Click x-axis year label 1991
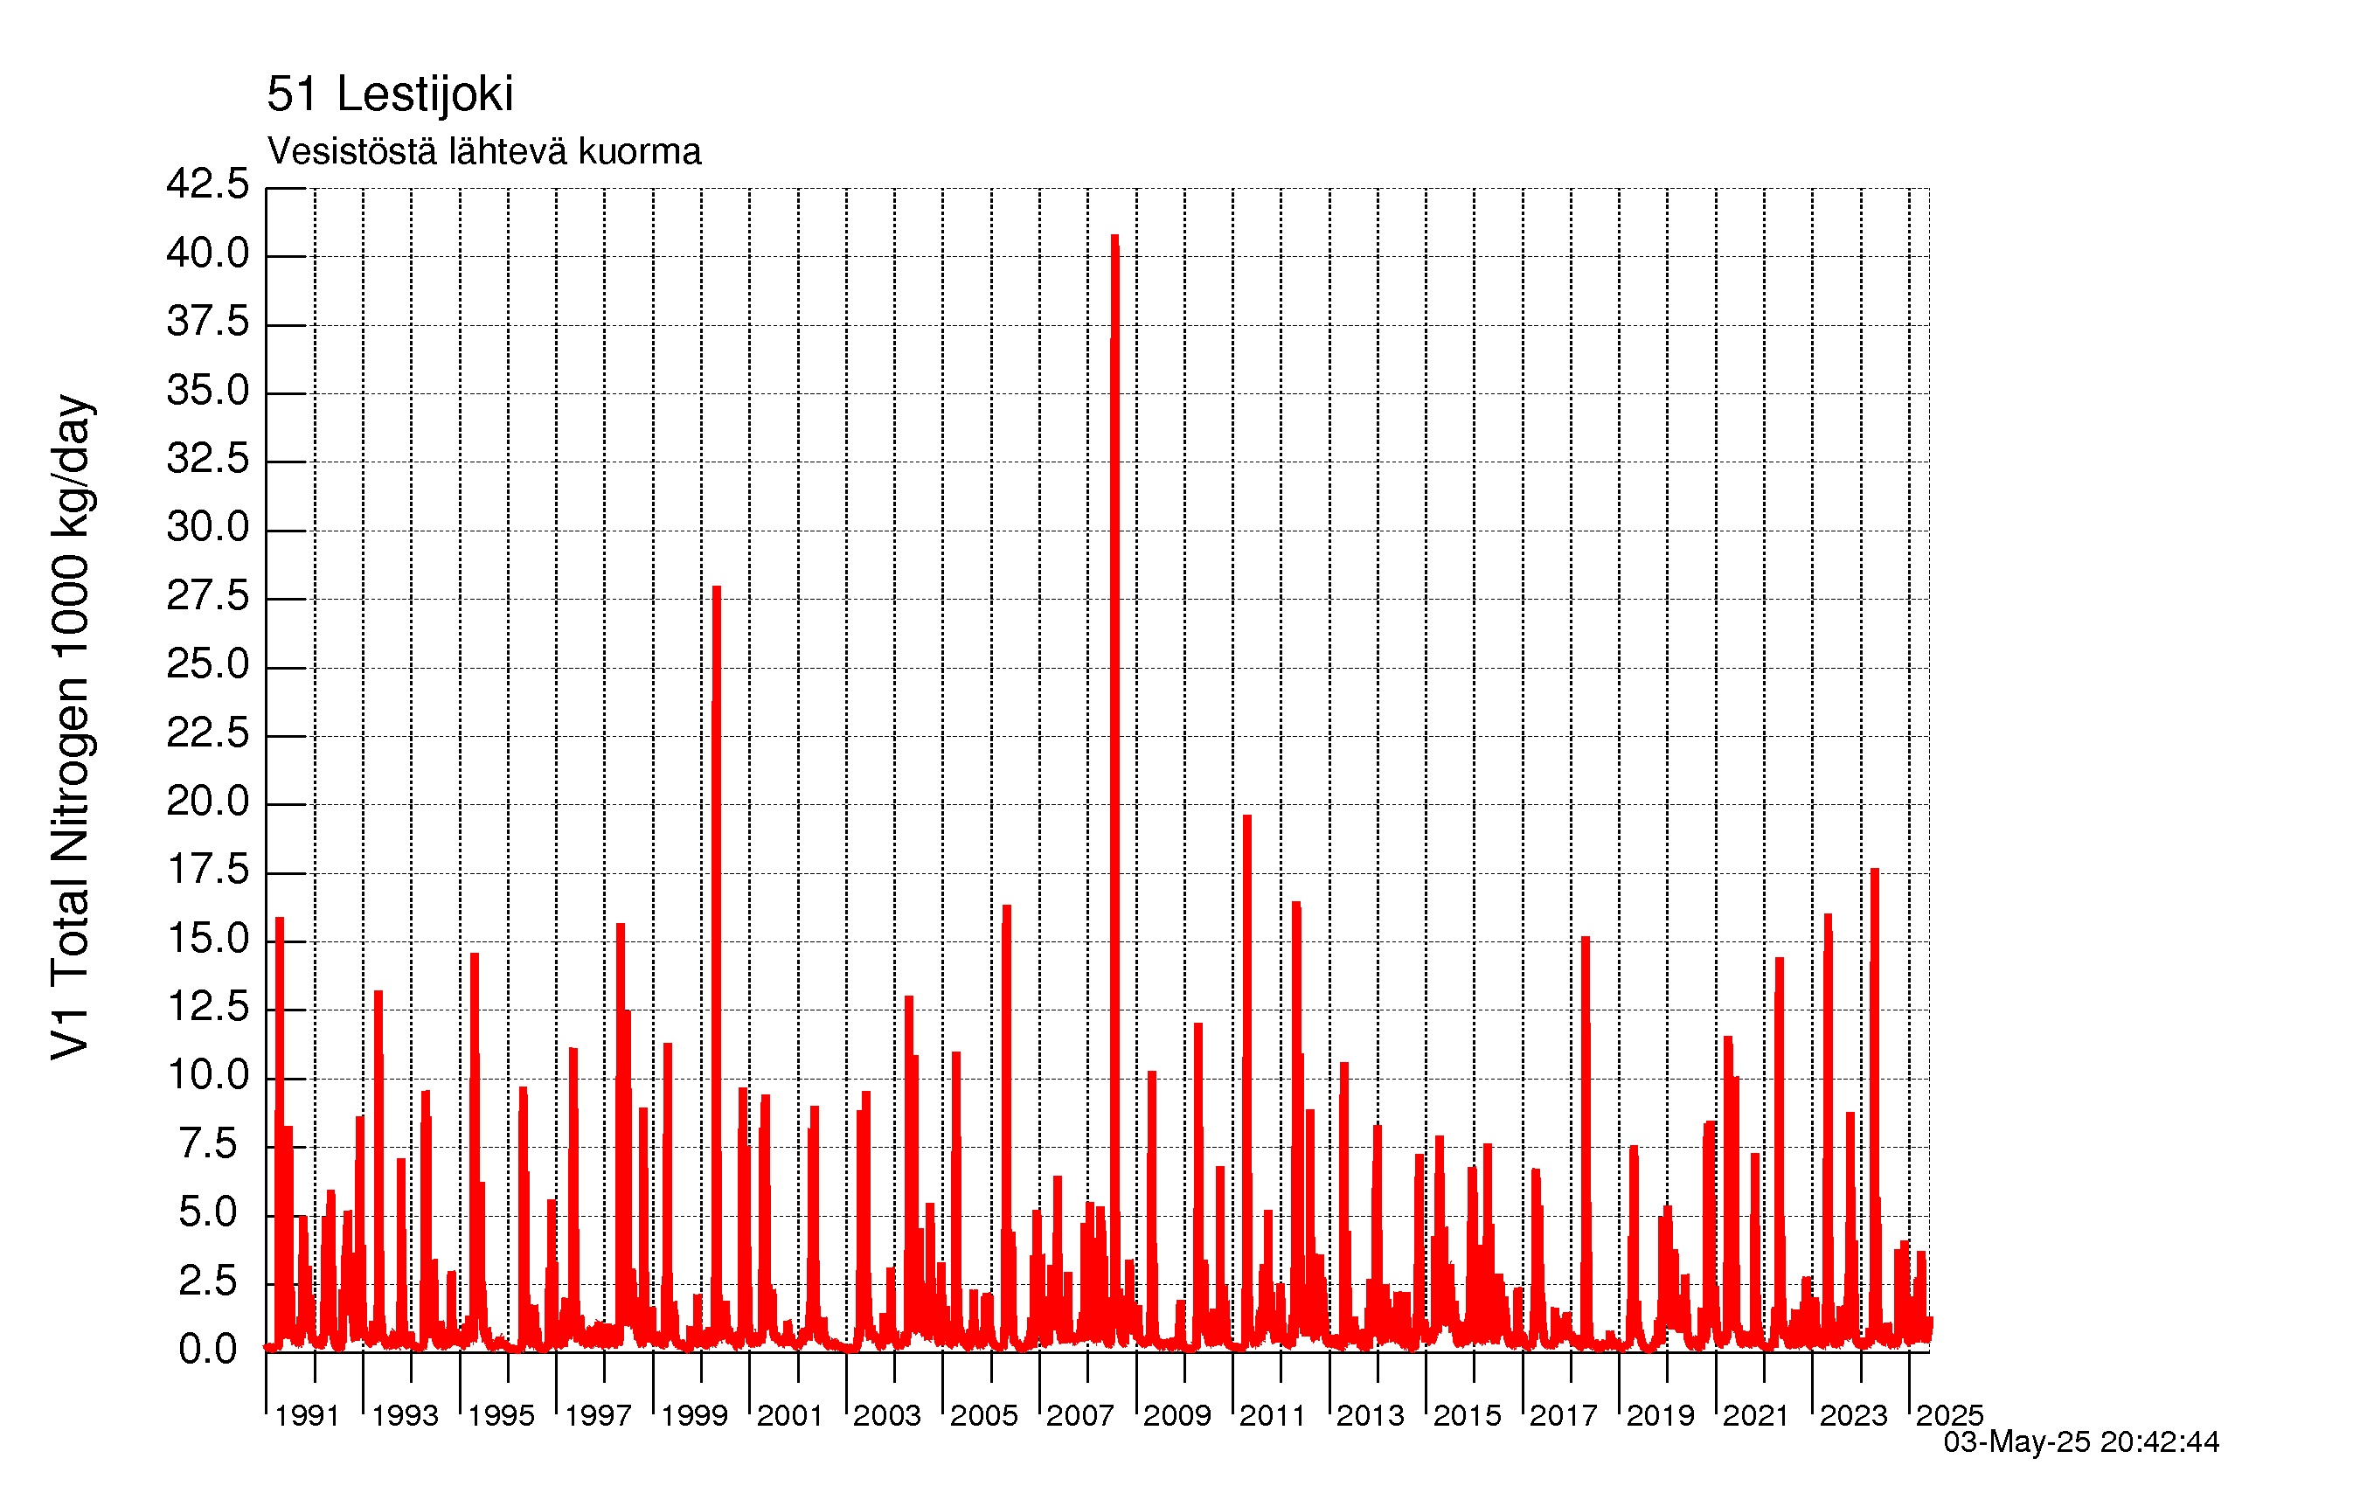 click(307, 1415)
